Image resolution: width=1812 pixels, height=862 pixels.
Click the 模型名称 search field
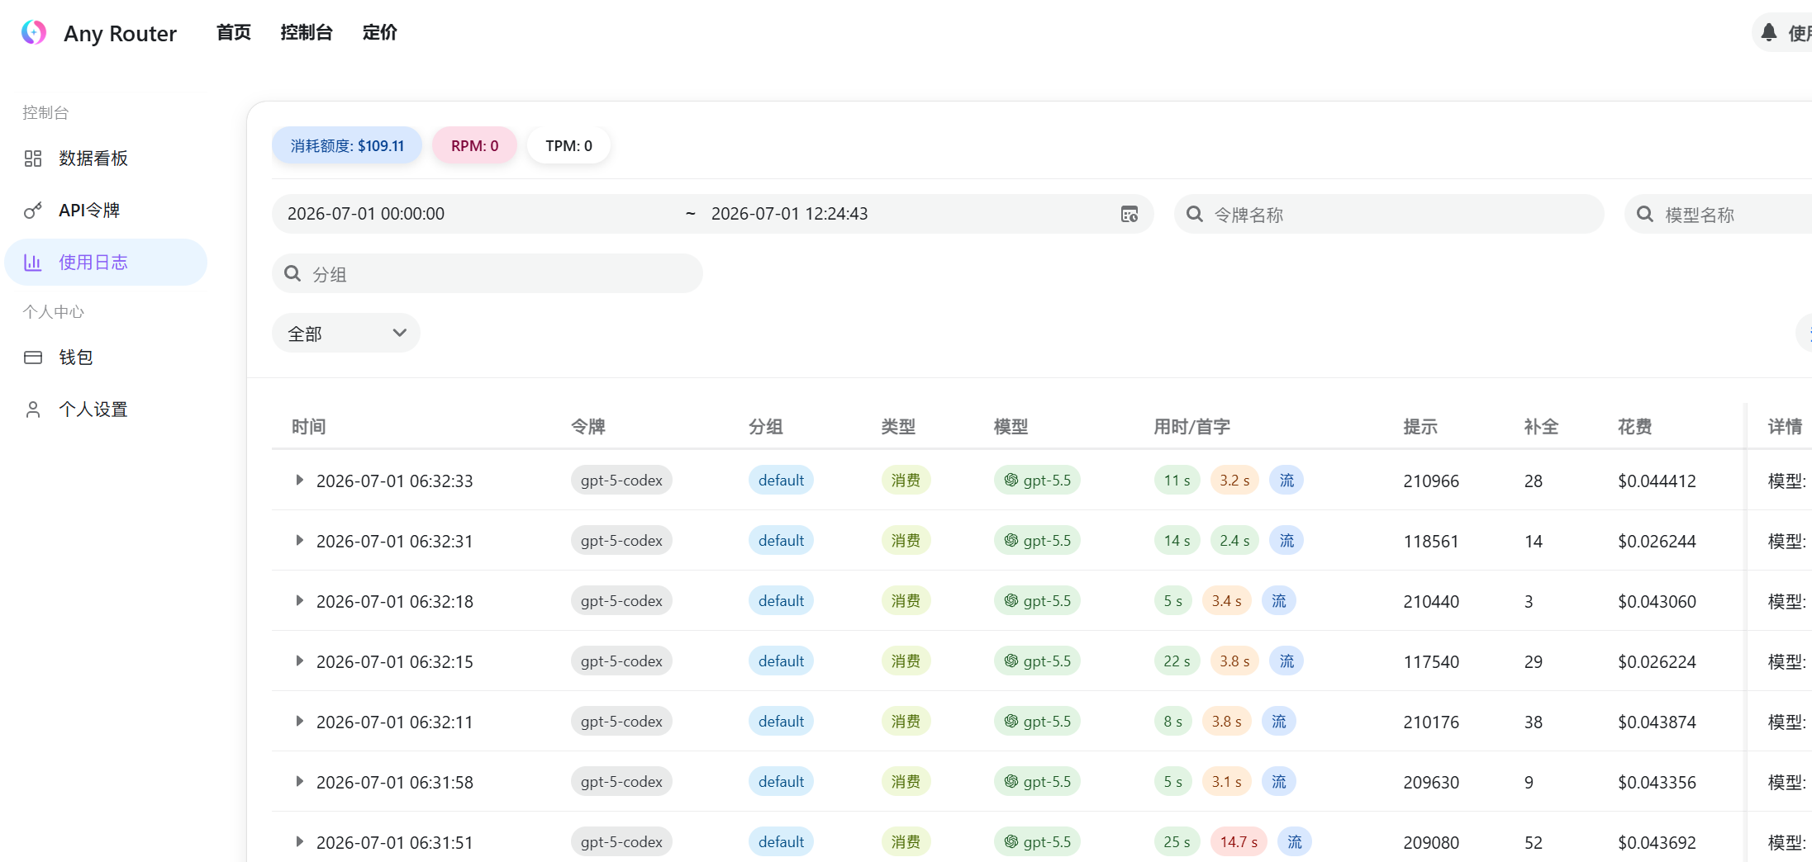pyautogui.click(x=1719, y=214)
